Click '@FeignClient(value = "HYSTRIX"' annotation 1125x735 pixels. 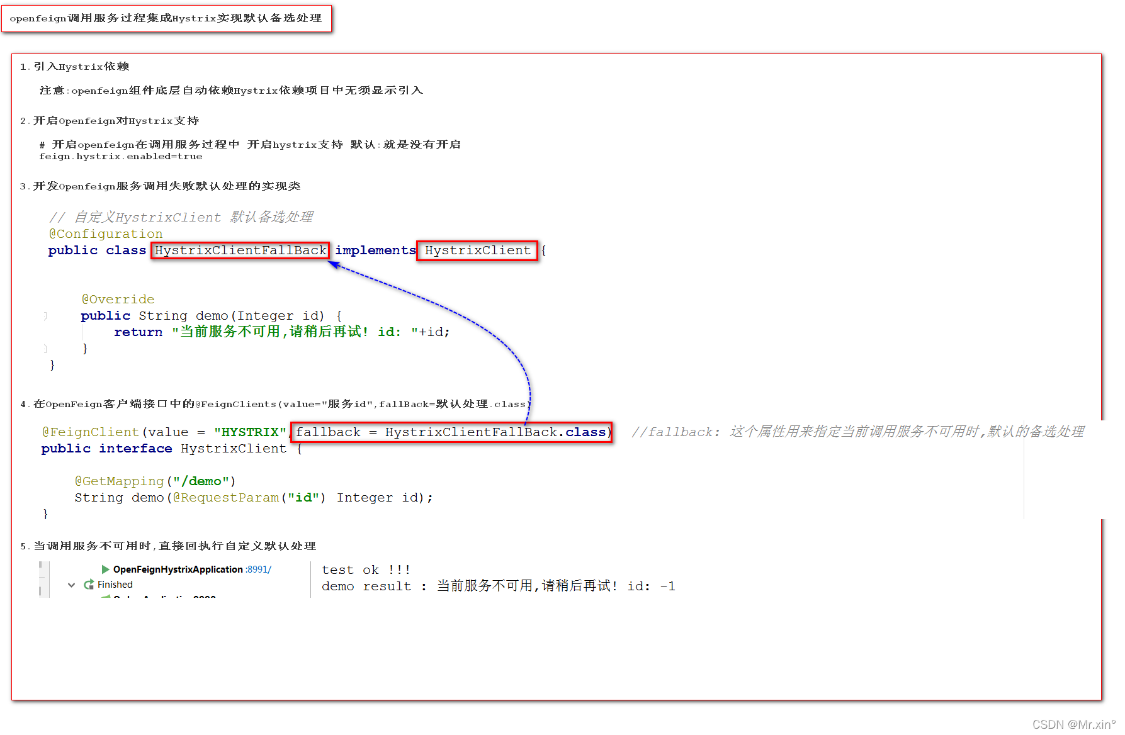click(x=164, y=432)
